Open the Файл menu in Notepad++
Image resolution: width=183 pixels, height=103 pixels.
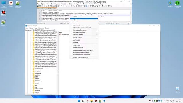point(39,4)
